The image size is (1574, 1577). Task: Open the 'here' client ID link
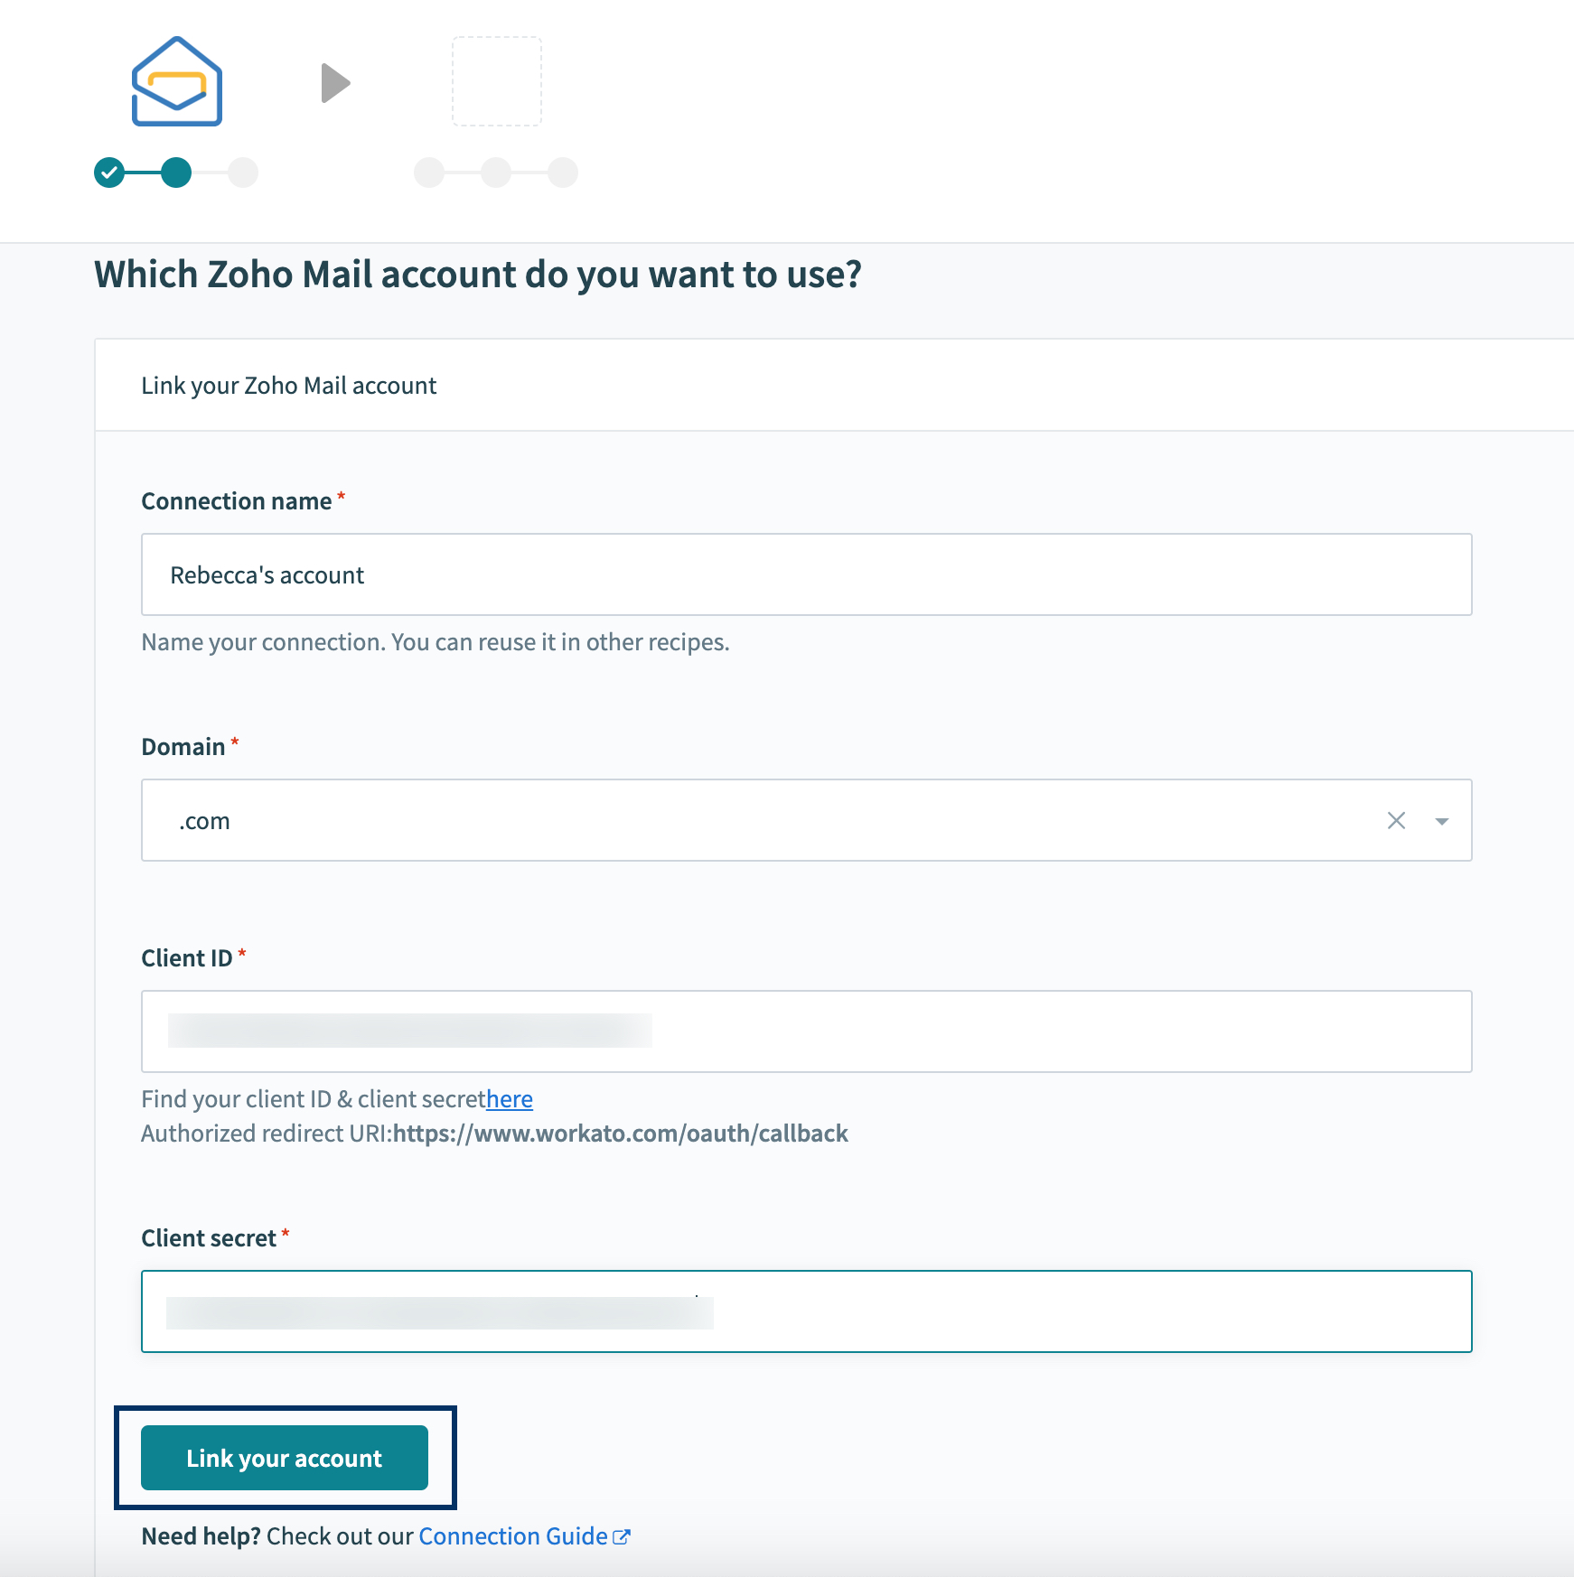510,1099
